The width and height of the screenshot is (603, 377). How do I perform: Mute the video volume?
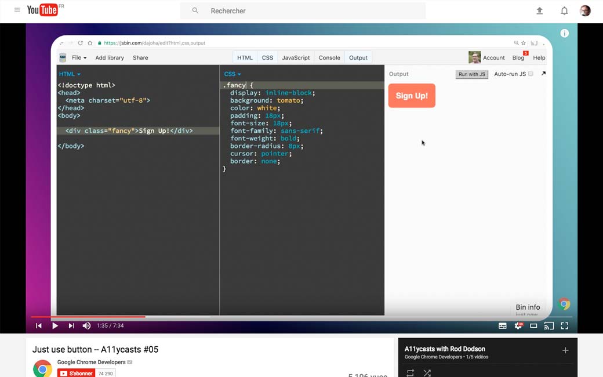(x=86, y=326)
